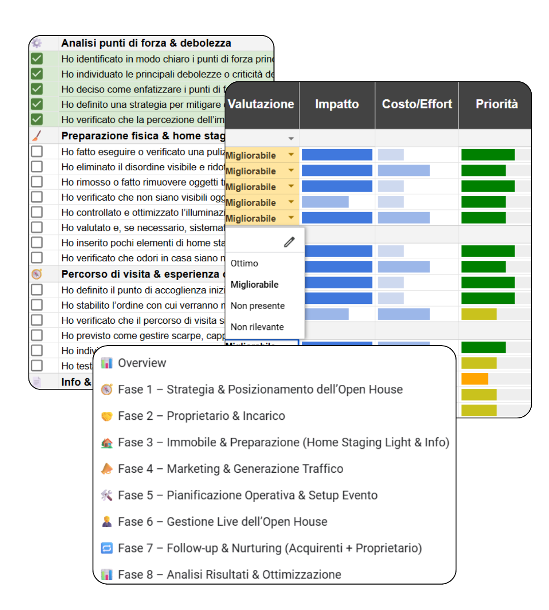
Task: Click the repeat arrows icon beside Fase 7
Action: click(x=107, y=548)
